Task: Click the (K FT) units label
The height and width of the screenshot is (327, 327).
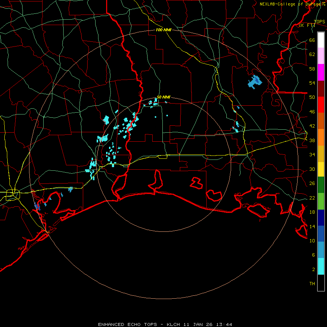Action: point(307,25)
